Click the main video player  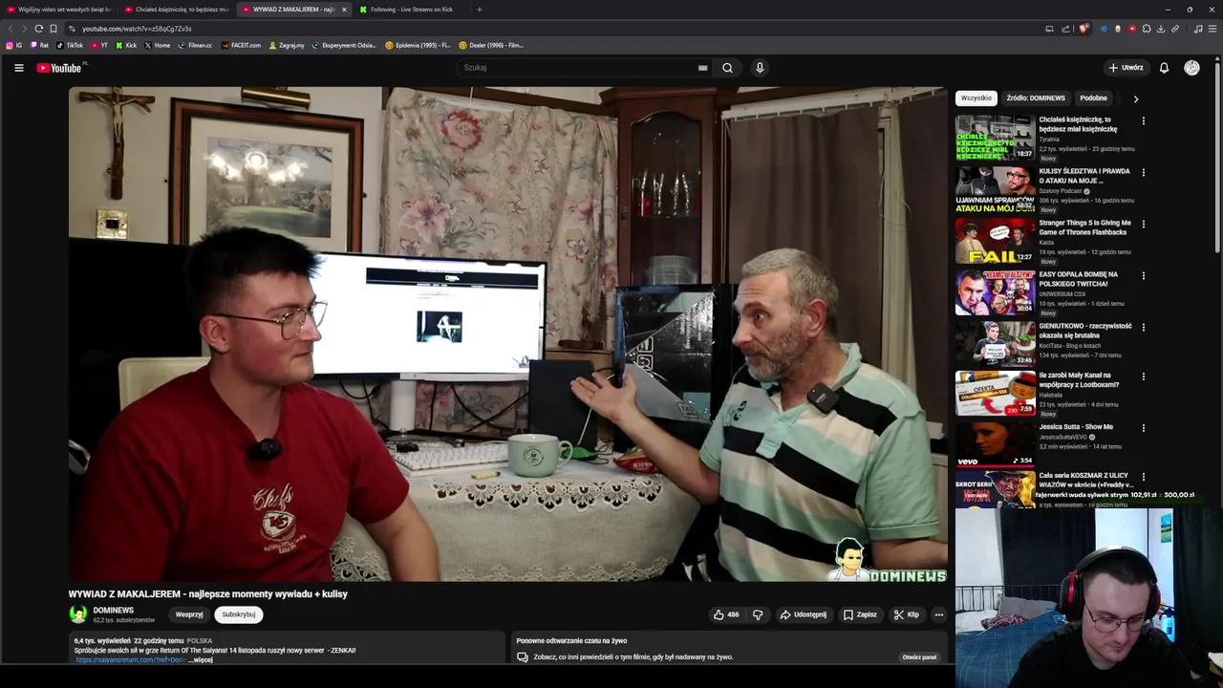pos(507,334)
